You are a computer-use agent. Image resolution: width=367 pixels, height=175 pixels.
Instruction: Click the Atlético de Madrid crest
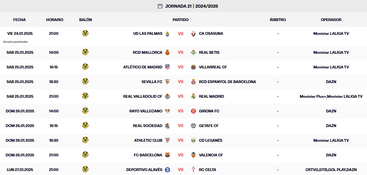167,67
